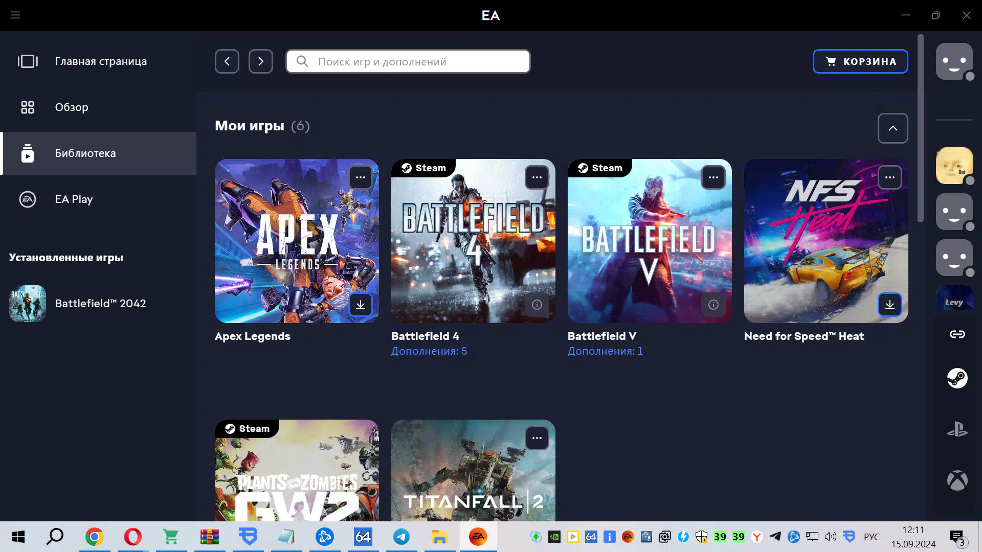Go back with the left arrow button

(227, 61)
